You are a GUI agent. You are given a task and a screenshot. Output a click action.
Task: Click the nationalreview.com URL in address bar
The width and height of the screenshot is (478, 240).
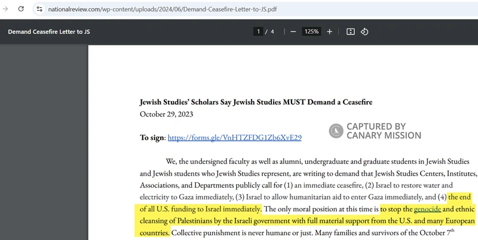point(163,9)
